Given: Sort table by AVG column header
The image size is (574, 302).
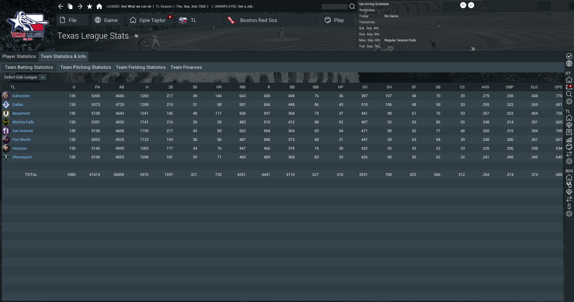Looking at the screenshot, I should tap(485, 87).
